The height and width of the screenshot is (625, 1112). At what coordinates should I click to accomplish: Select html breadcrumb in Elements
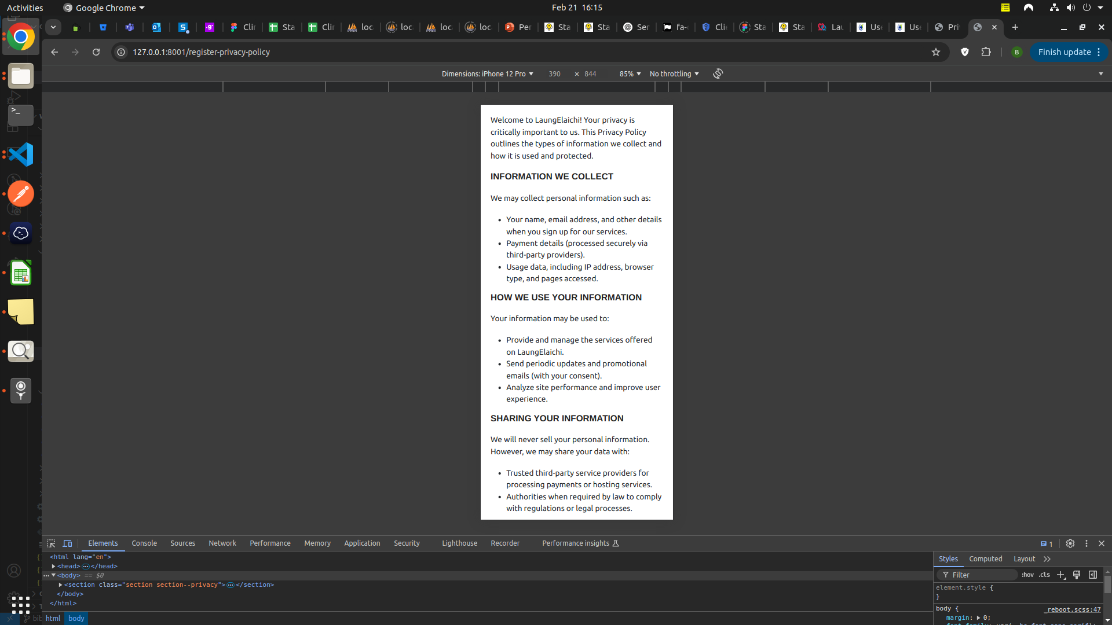[x=53, y=619]
